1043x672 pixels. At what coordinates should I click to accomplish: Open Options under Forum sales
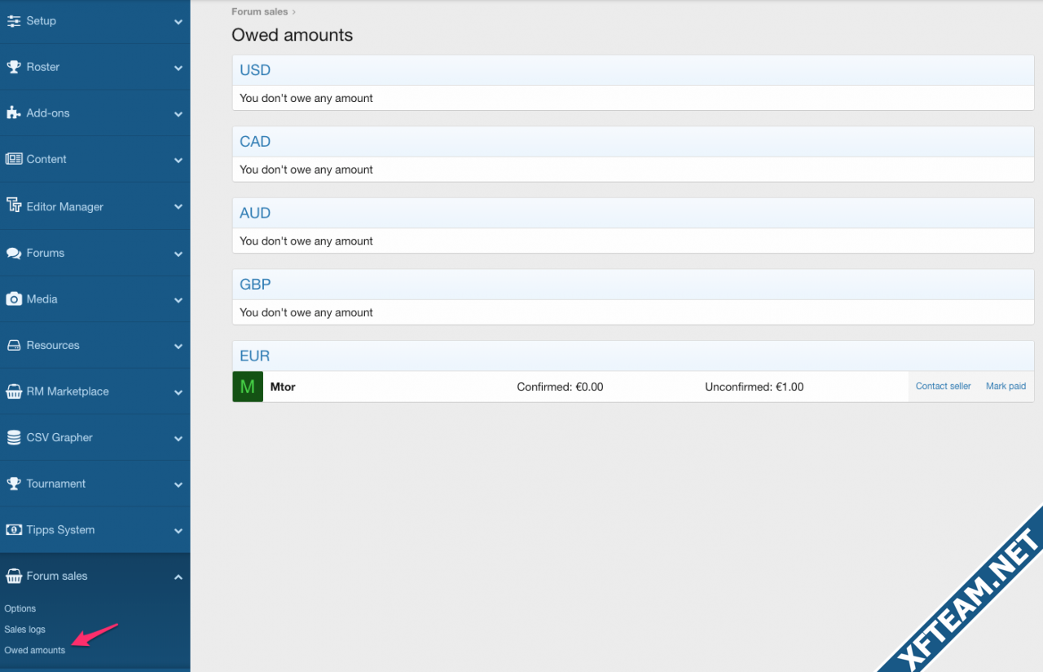click(20, 609)
